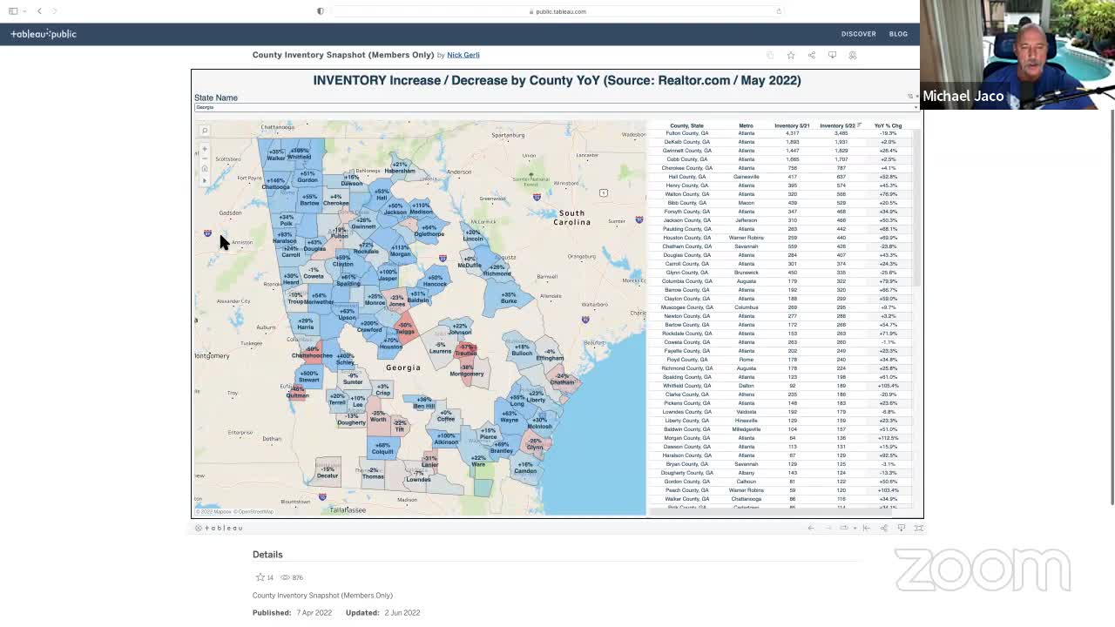Click the author profile icon in header
The image size is (1115, 627).
[x=853, y=55]
